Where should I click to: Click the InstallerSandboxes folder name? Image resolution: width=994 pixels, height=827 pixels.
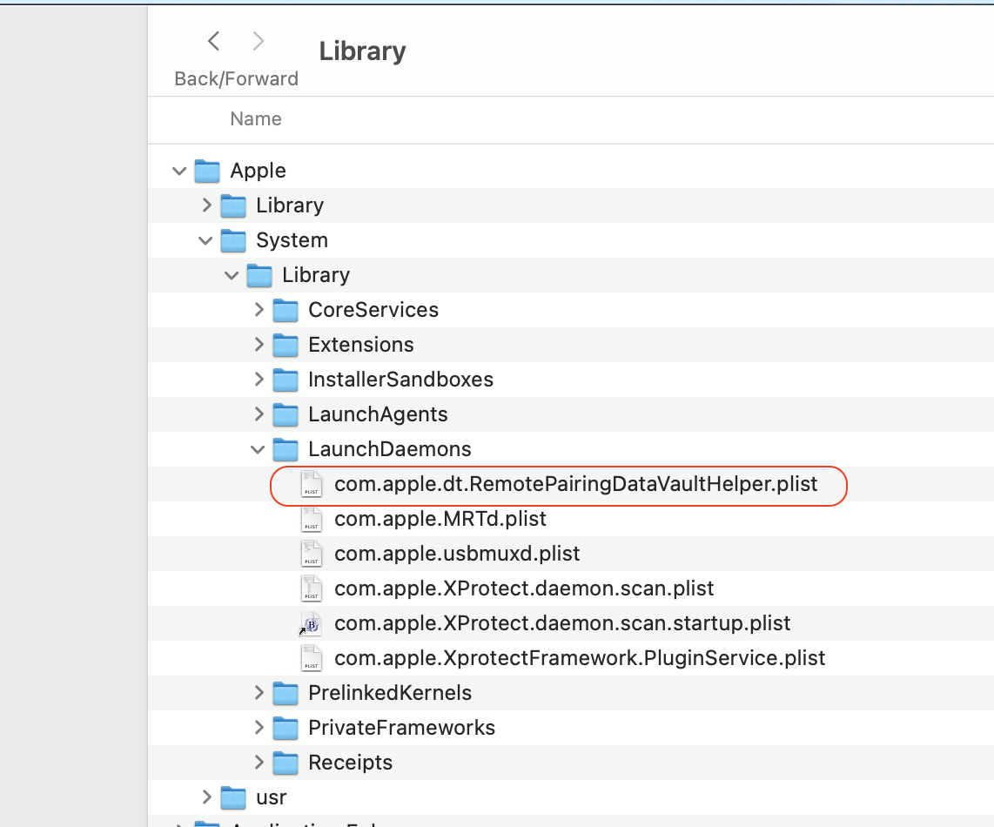[x=400, y=380]
